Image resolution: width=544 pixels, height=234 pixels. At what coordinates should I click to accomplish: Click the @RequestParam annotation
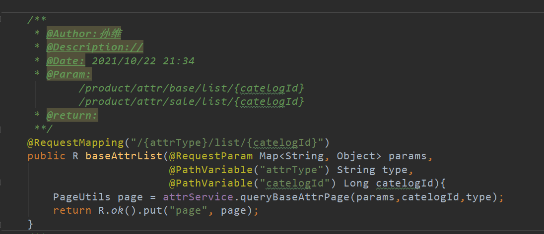[x=211, y=156]
